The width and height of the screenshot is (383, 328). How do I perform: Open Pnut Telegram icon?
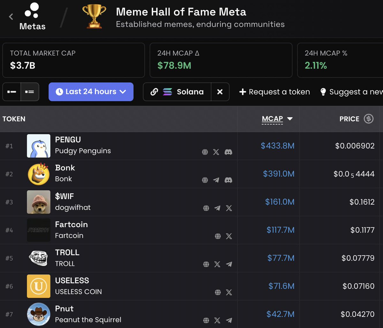pyautogui.click(x=229, y=320)
